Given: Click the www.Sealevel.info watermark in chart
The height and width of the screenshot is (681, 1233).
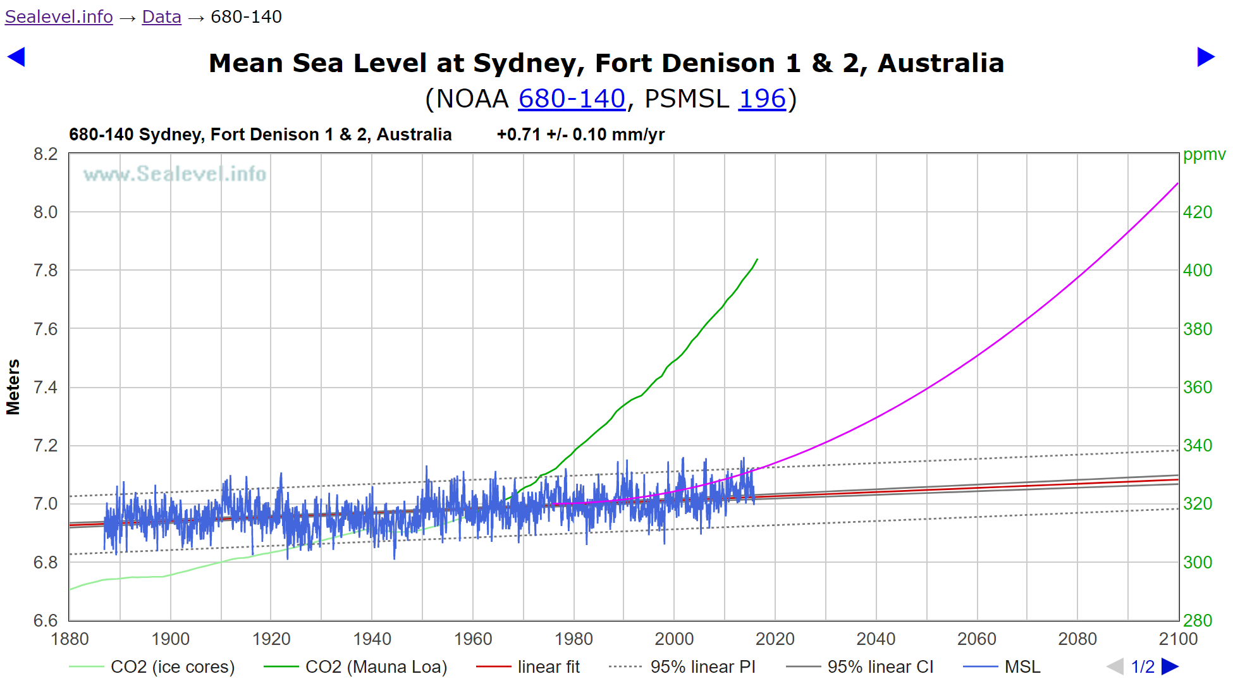Looking at the screenshot, I should (x=175, y=174).
